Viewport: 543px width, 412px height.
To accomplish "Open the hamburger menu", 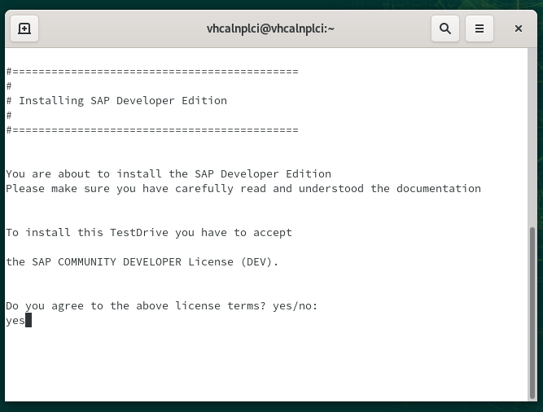I will pyautogui.click(x=480, y=28).
